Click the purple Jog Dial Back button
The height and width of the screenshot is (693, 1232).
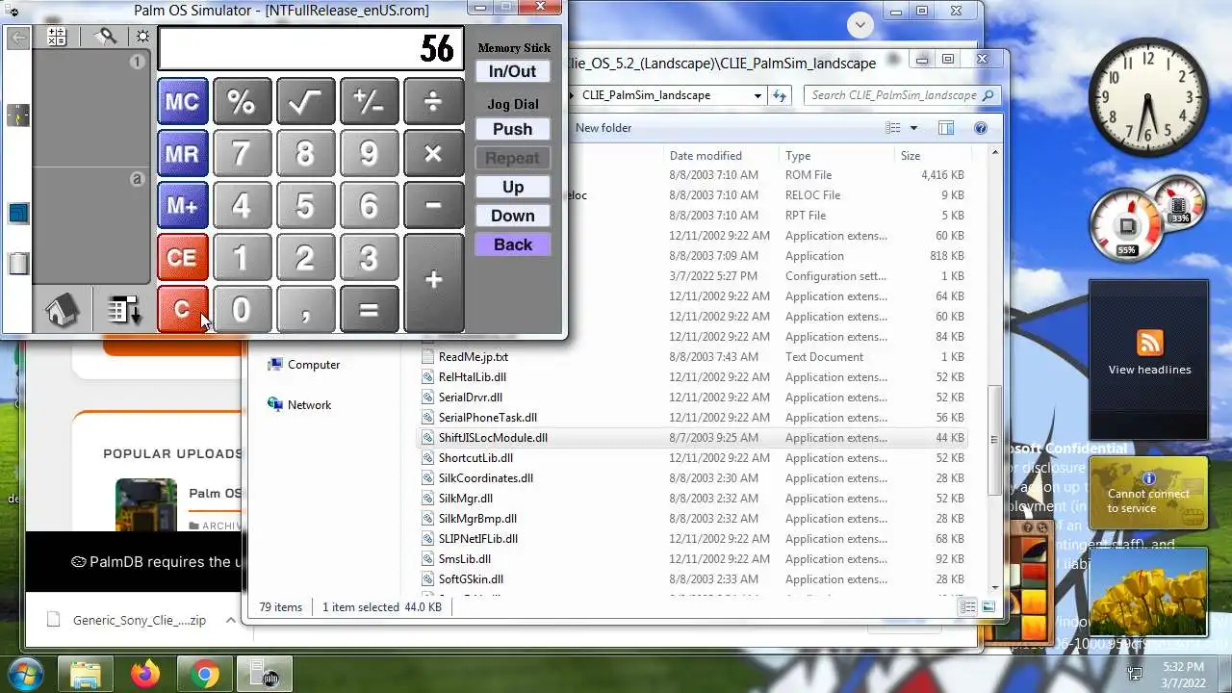[x=512, y=244]
